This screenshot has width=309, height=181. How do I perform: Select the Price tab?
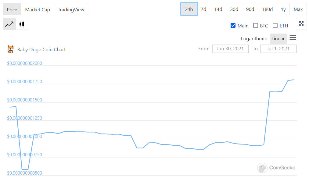coord(12,9)
